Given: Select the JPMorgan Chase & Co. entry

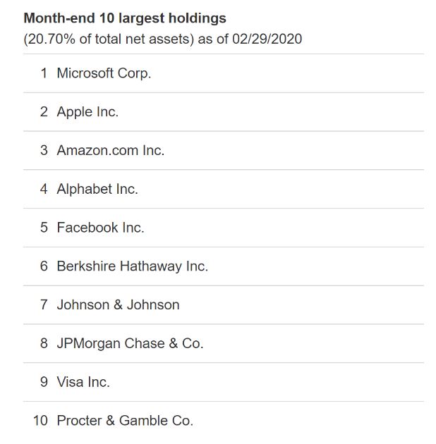Looking at the screenshot, I should coord(130,344).
